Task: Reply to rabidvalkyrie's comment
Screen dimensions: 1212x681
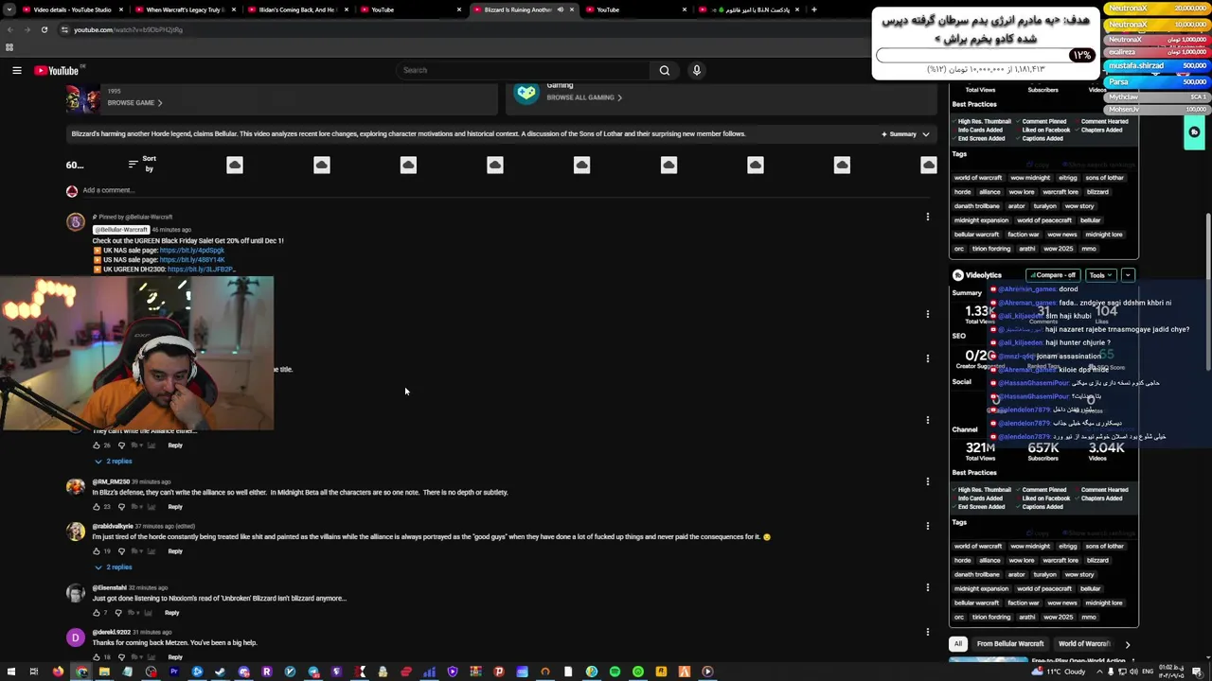Action: (175, 551)
